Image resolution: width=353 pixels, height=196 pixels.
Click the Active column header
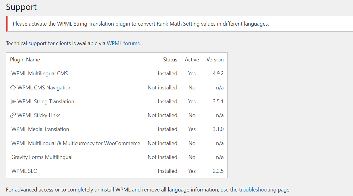[x=192, y=60]
